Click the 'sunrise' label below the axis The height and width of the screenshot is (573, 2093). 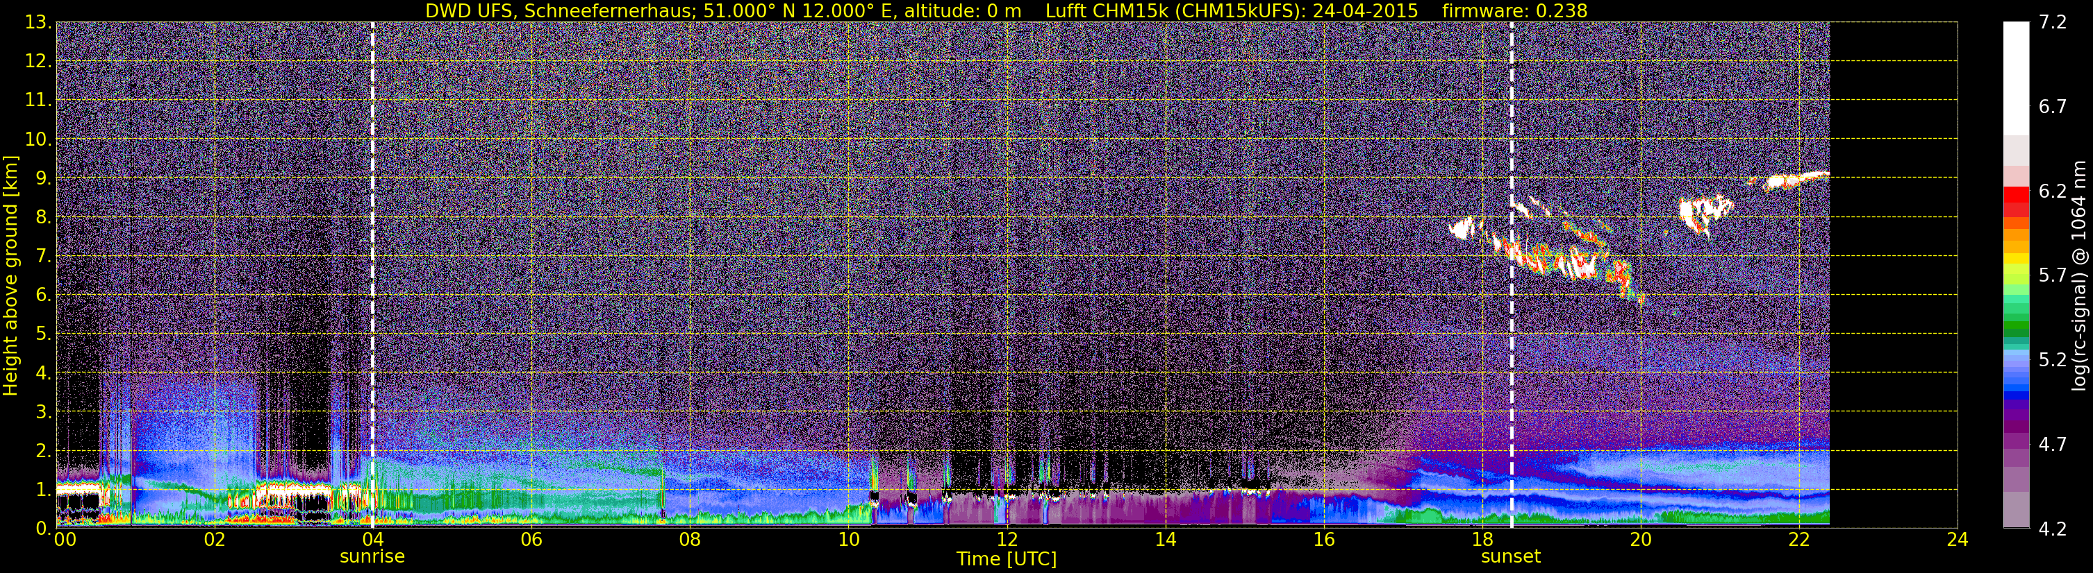point(372,557)
